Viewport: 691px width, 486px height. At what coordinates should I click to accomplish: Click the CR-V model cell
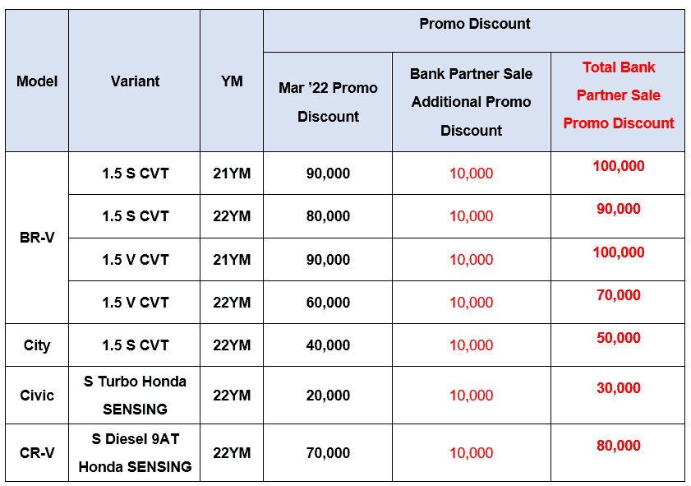37,453
